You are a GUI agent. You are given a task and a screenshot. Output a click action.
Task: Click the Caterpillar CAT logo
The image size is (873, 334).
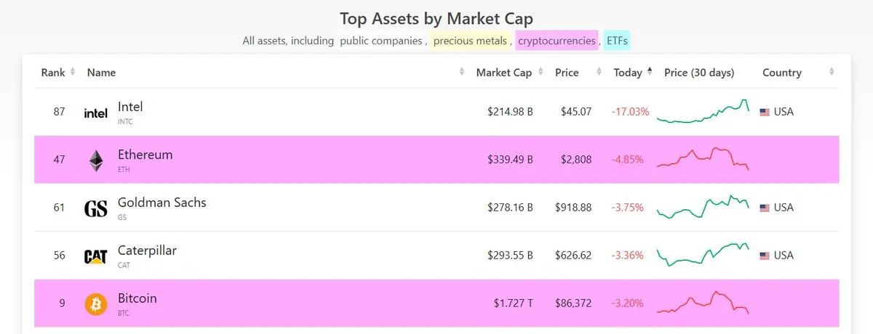point(96,256)
